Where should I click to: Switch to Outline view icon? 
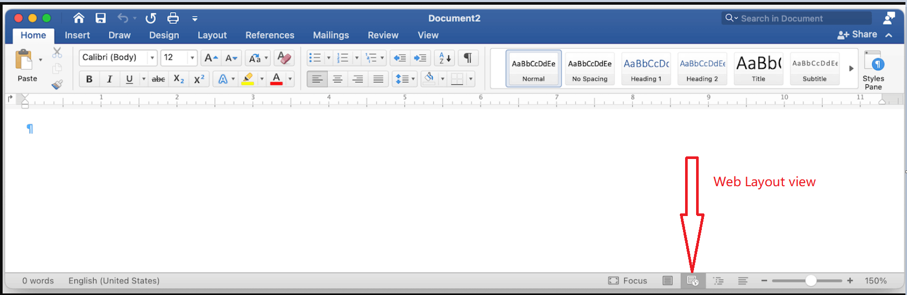click(719, 281)
